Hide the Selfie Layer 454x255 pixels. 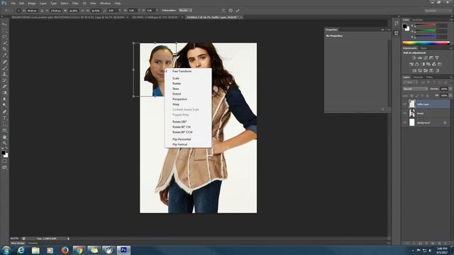[405, 104]
